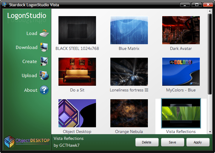Screen dimensions: 215x153
Task: Choose the Upload sidebar label
Action: 29,76
